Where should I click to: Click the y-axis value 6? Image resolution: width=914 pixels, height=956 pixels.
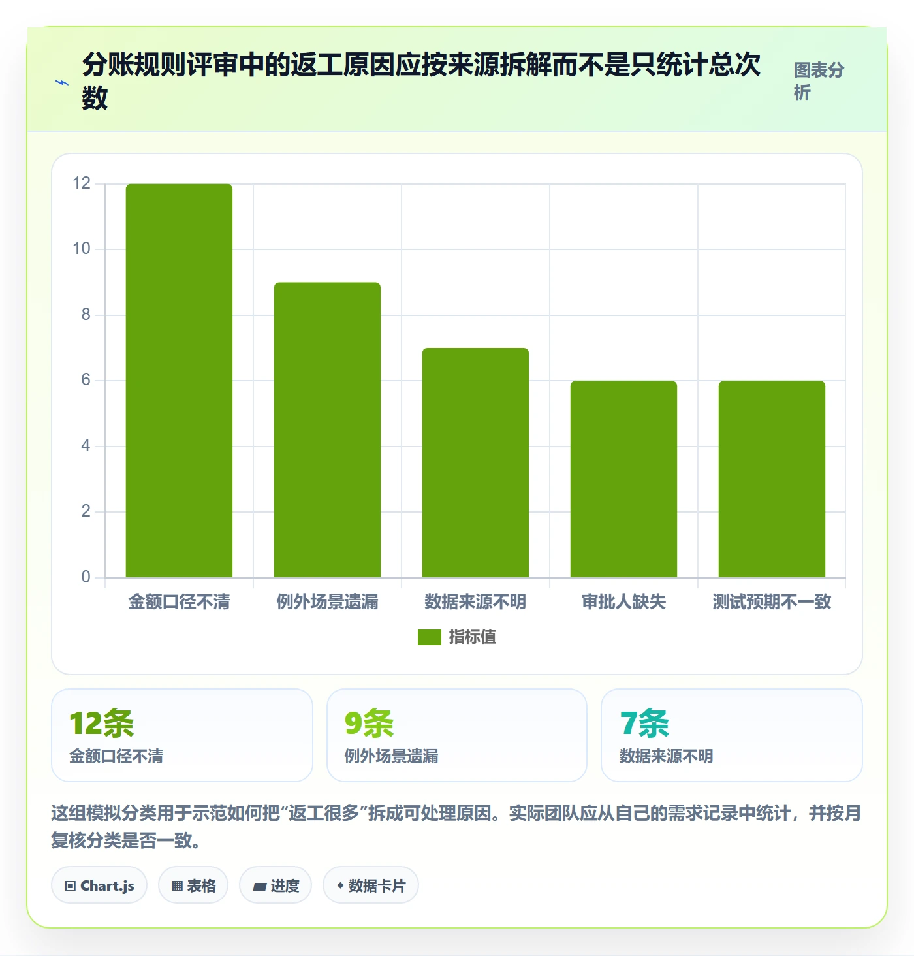pos(86,380)
